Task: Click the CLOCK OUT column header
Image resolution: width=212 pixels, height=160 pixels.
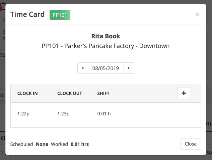Action: point(70,93)
